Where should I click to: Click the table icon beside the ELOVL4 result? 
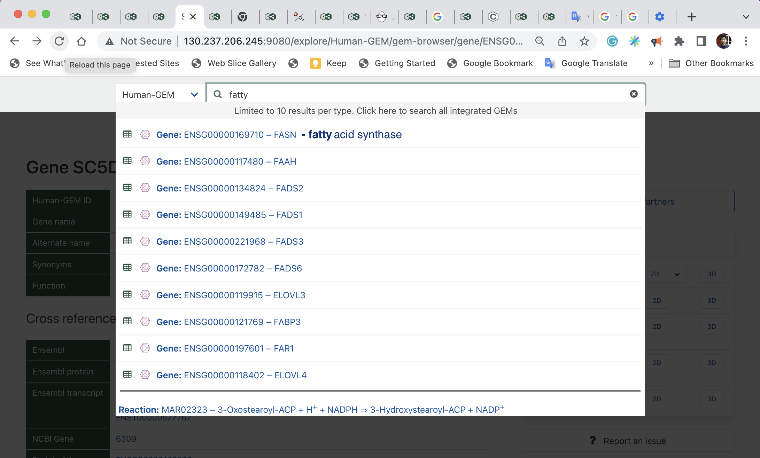coord(127,374)
